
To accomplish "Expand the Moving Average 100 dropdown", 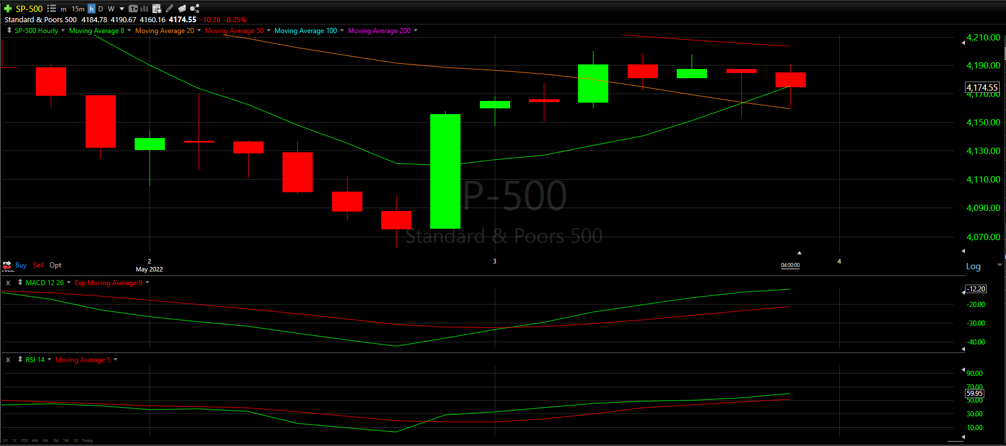I will 342,30.
